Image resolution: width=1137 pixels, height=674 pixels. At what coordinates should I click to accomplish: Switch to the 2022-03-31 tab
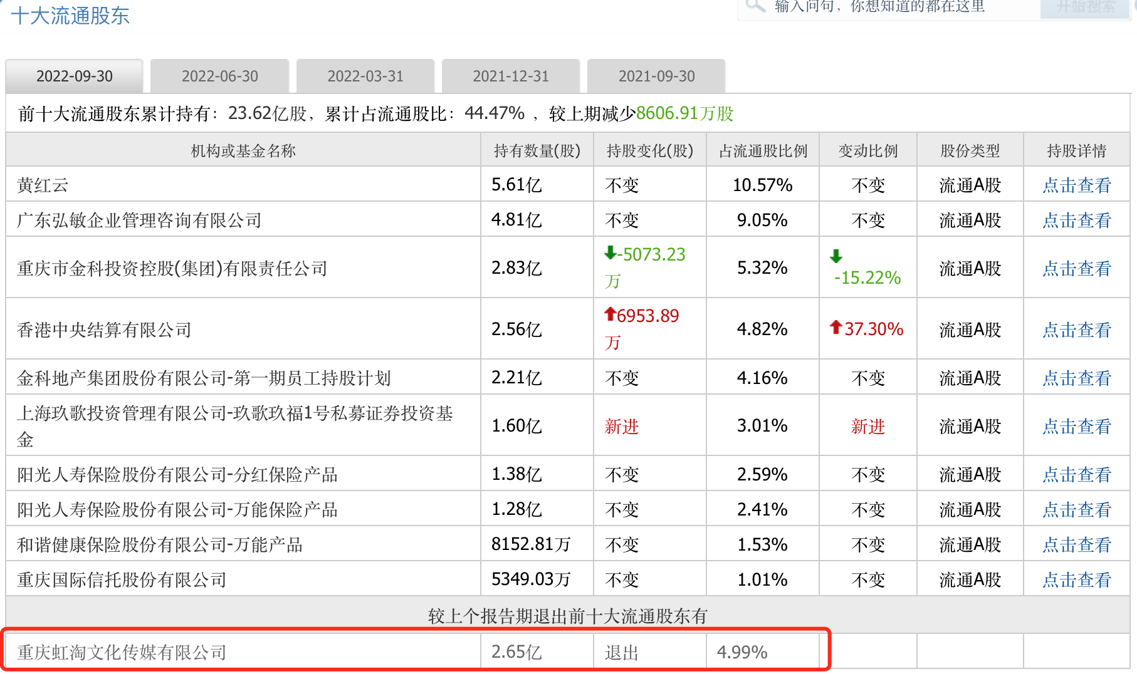coord(365,76)
